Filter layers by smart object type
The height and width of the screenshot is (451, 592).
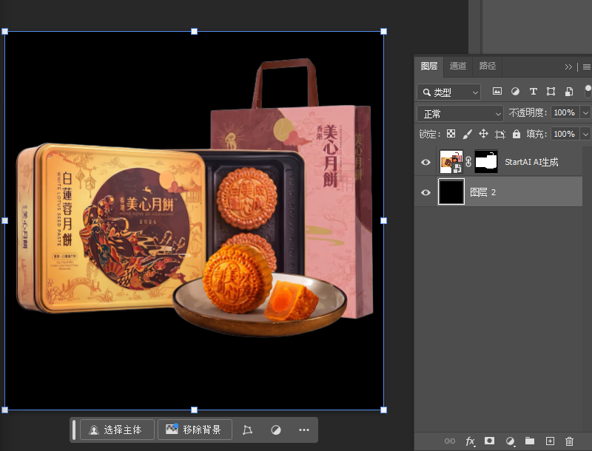coord(569,91)
